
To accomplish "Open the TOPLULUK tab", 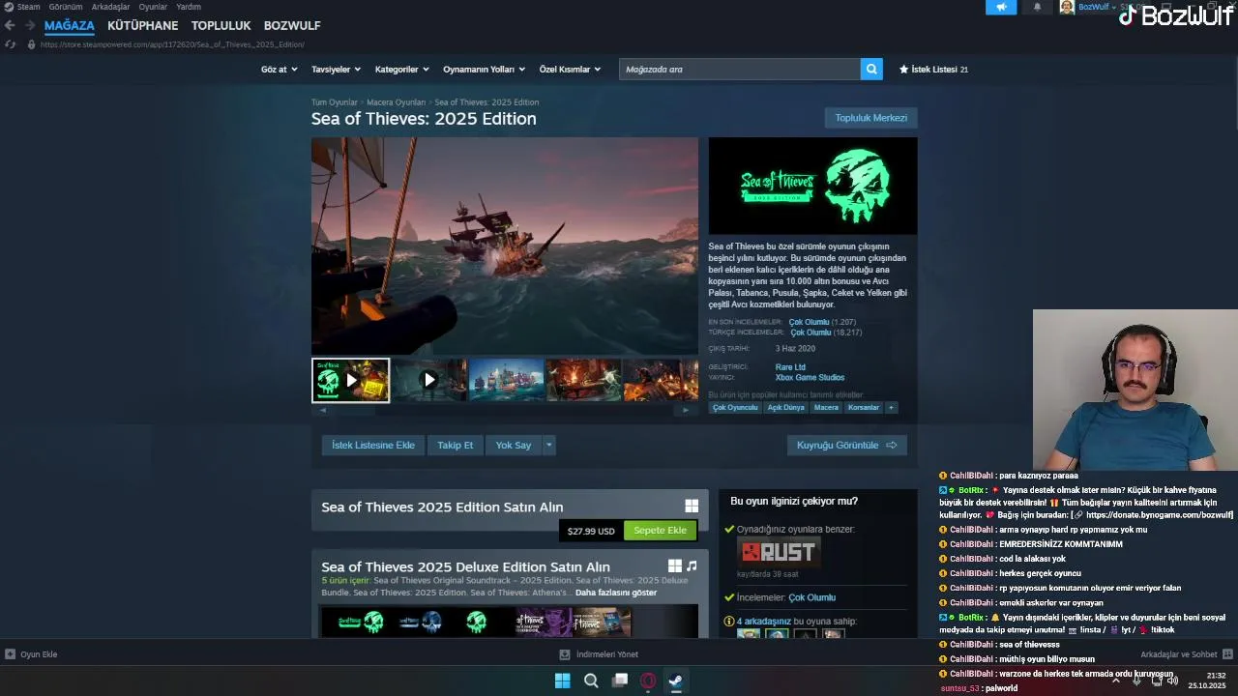I will pos(221,25).
